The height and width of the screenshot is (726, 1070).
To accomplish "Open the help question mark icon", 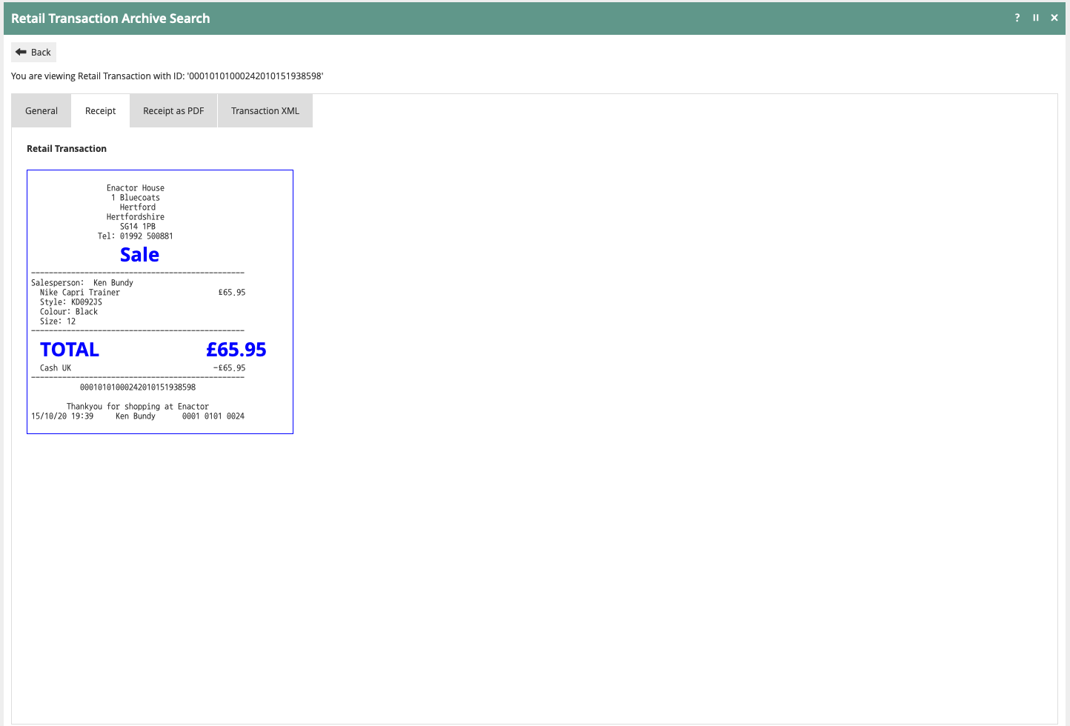I will (1017, 18).
